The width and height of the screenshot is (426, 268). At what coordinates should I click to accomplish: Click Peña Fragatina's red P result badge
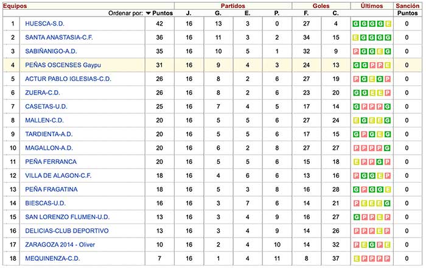point(363,189)
